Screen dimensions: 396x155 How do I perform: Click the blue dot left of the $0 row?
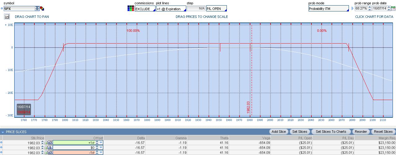point(1,148)
